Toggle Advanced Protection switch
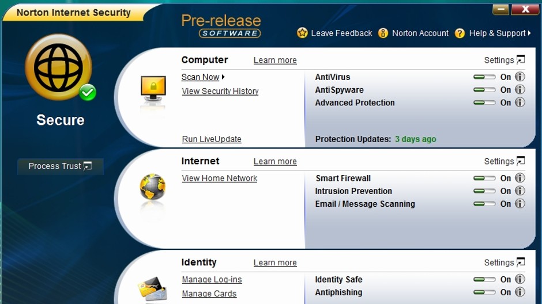 point(484,102)
